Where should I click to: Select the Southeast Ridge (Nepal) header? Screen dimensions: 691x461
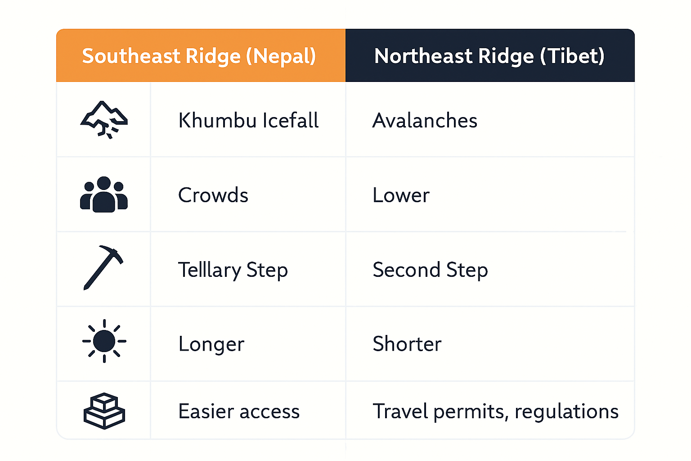point(199,56)
